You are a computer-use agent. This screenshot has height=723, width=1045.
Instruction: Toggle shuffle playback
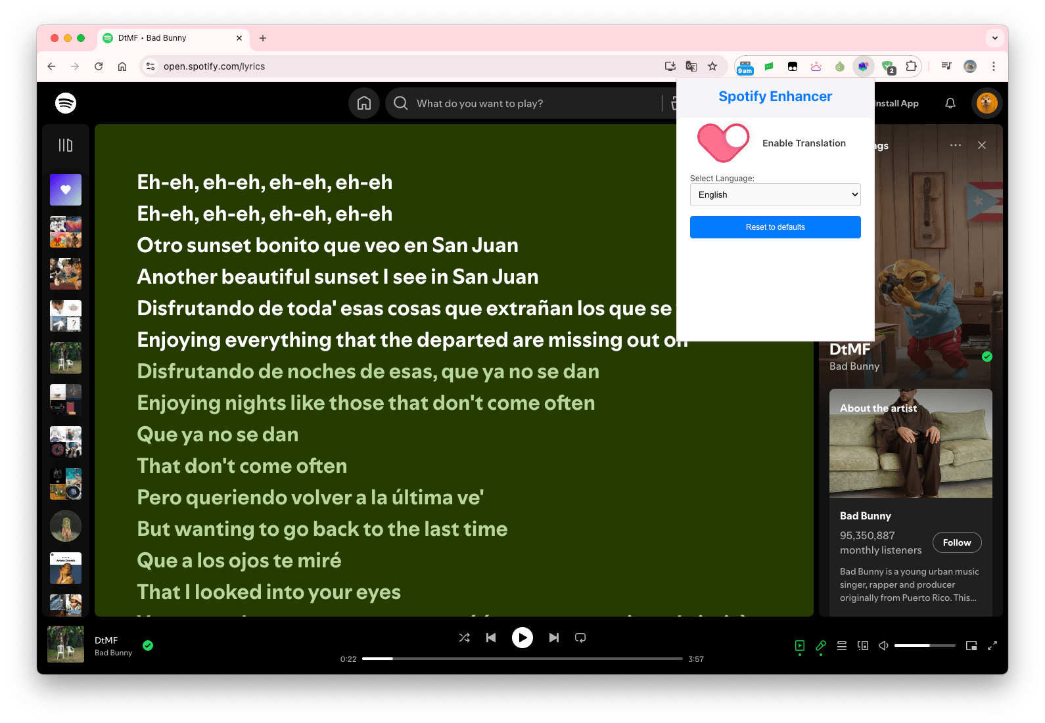[x=465, y=638]
